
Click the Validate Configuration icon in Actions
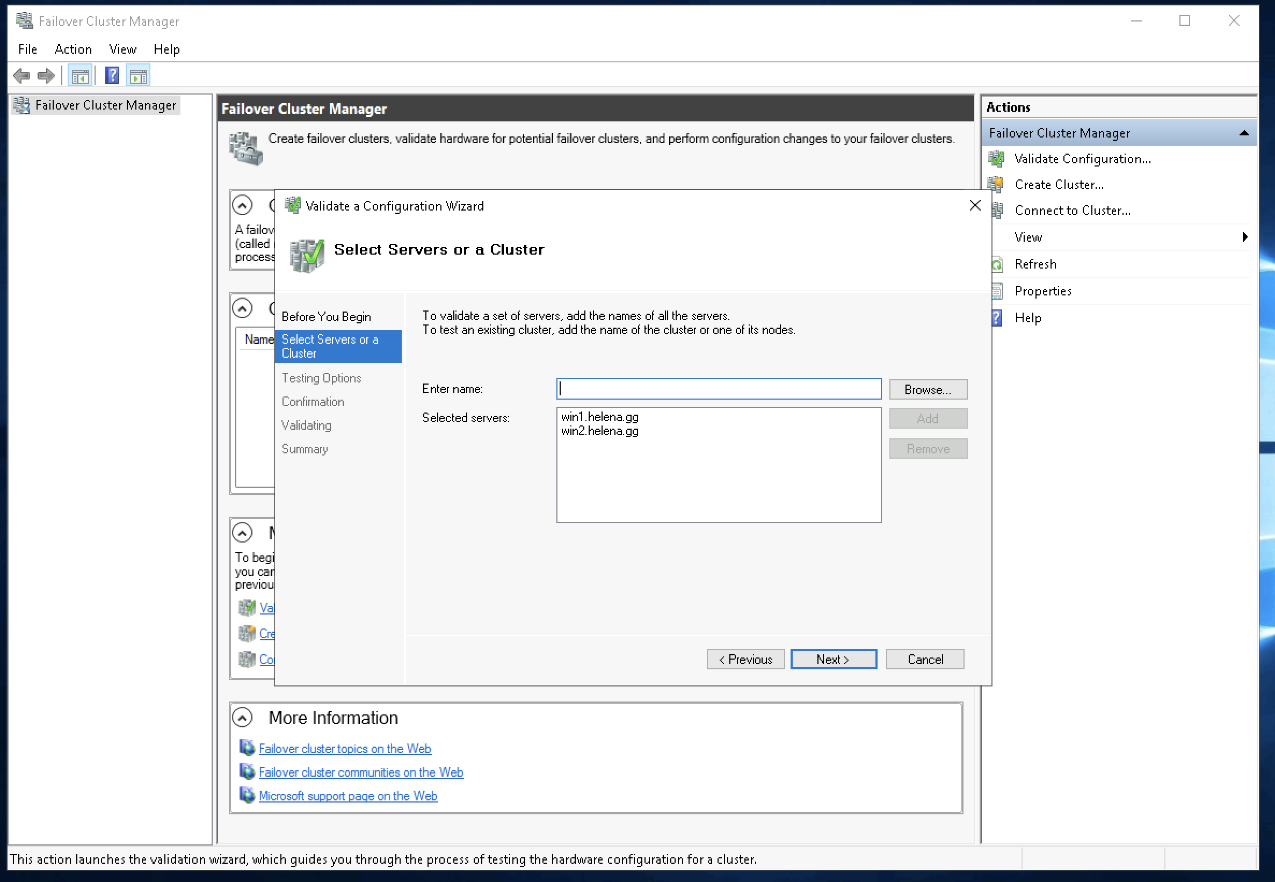point(998,159)
